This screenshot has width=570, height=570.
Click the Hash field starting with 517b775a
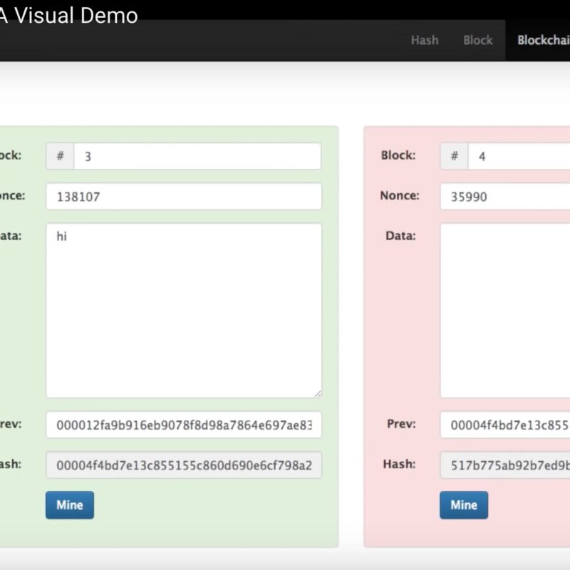[504, 465]
